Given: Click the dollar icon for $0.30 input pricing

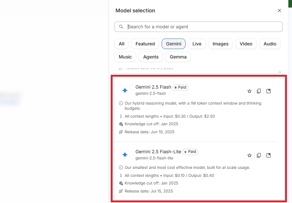Looking at the screenshot, I should [x=121, y=116].
